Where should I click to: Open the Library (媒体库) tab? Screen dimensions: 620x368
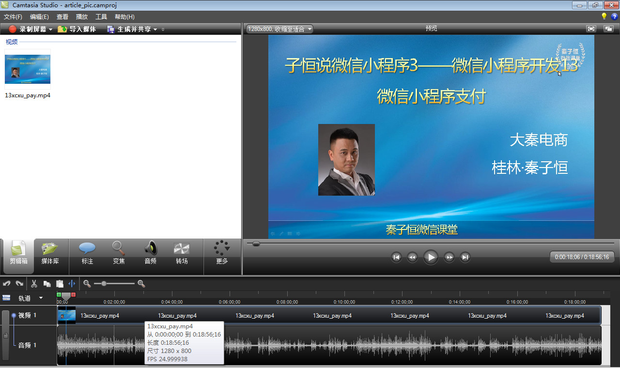[x=50, y=253]
